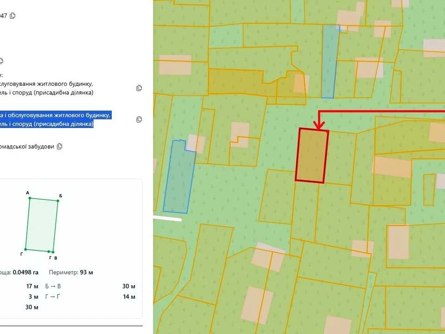Copy the highlighted purpose description text
This screenshot has height=334, width=445.
[139, 119]
